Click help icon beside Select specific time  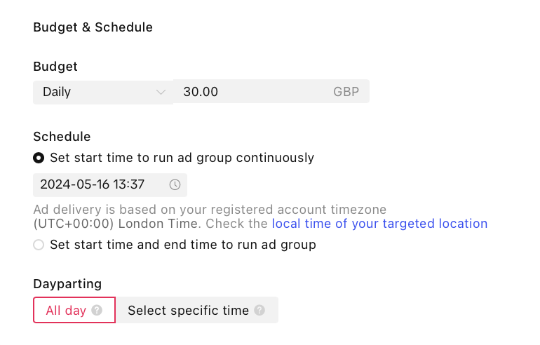point(259,310)
